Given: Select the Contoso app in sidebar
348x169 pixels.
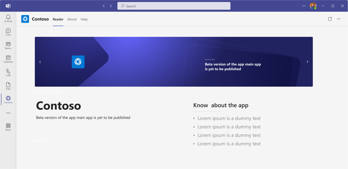Looking at the screenshot, I should point(8,100).
